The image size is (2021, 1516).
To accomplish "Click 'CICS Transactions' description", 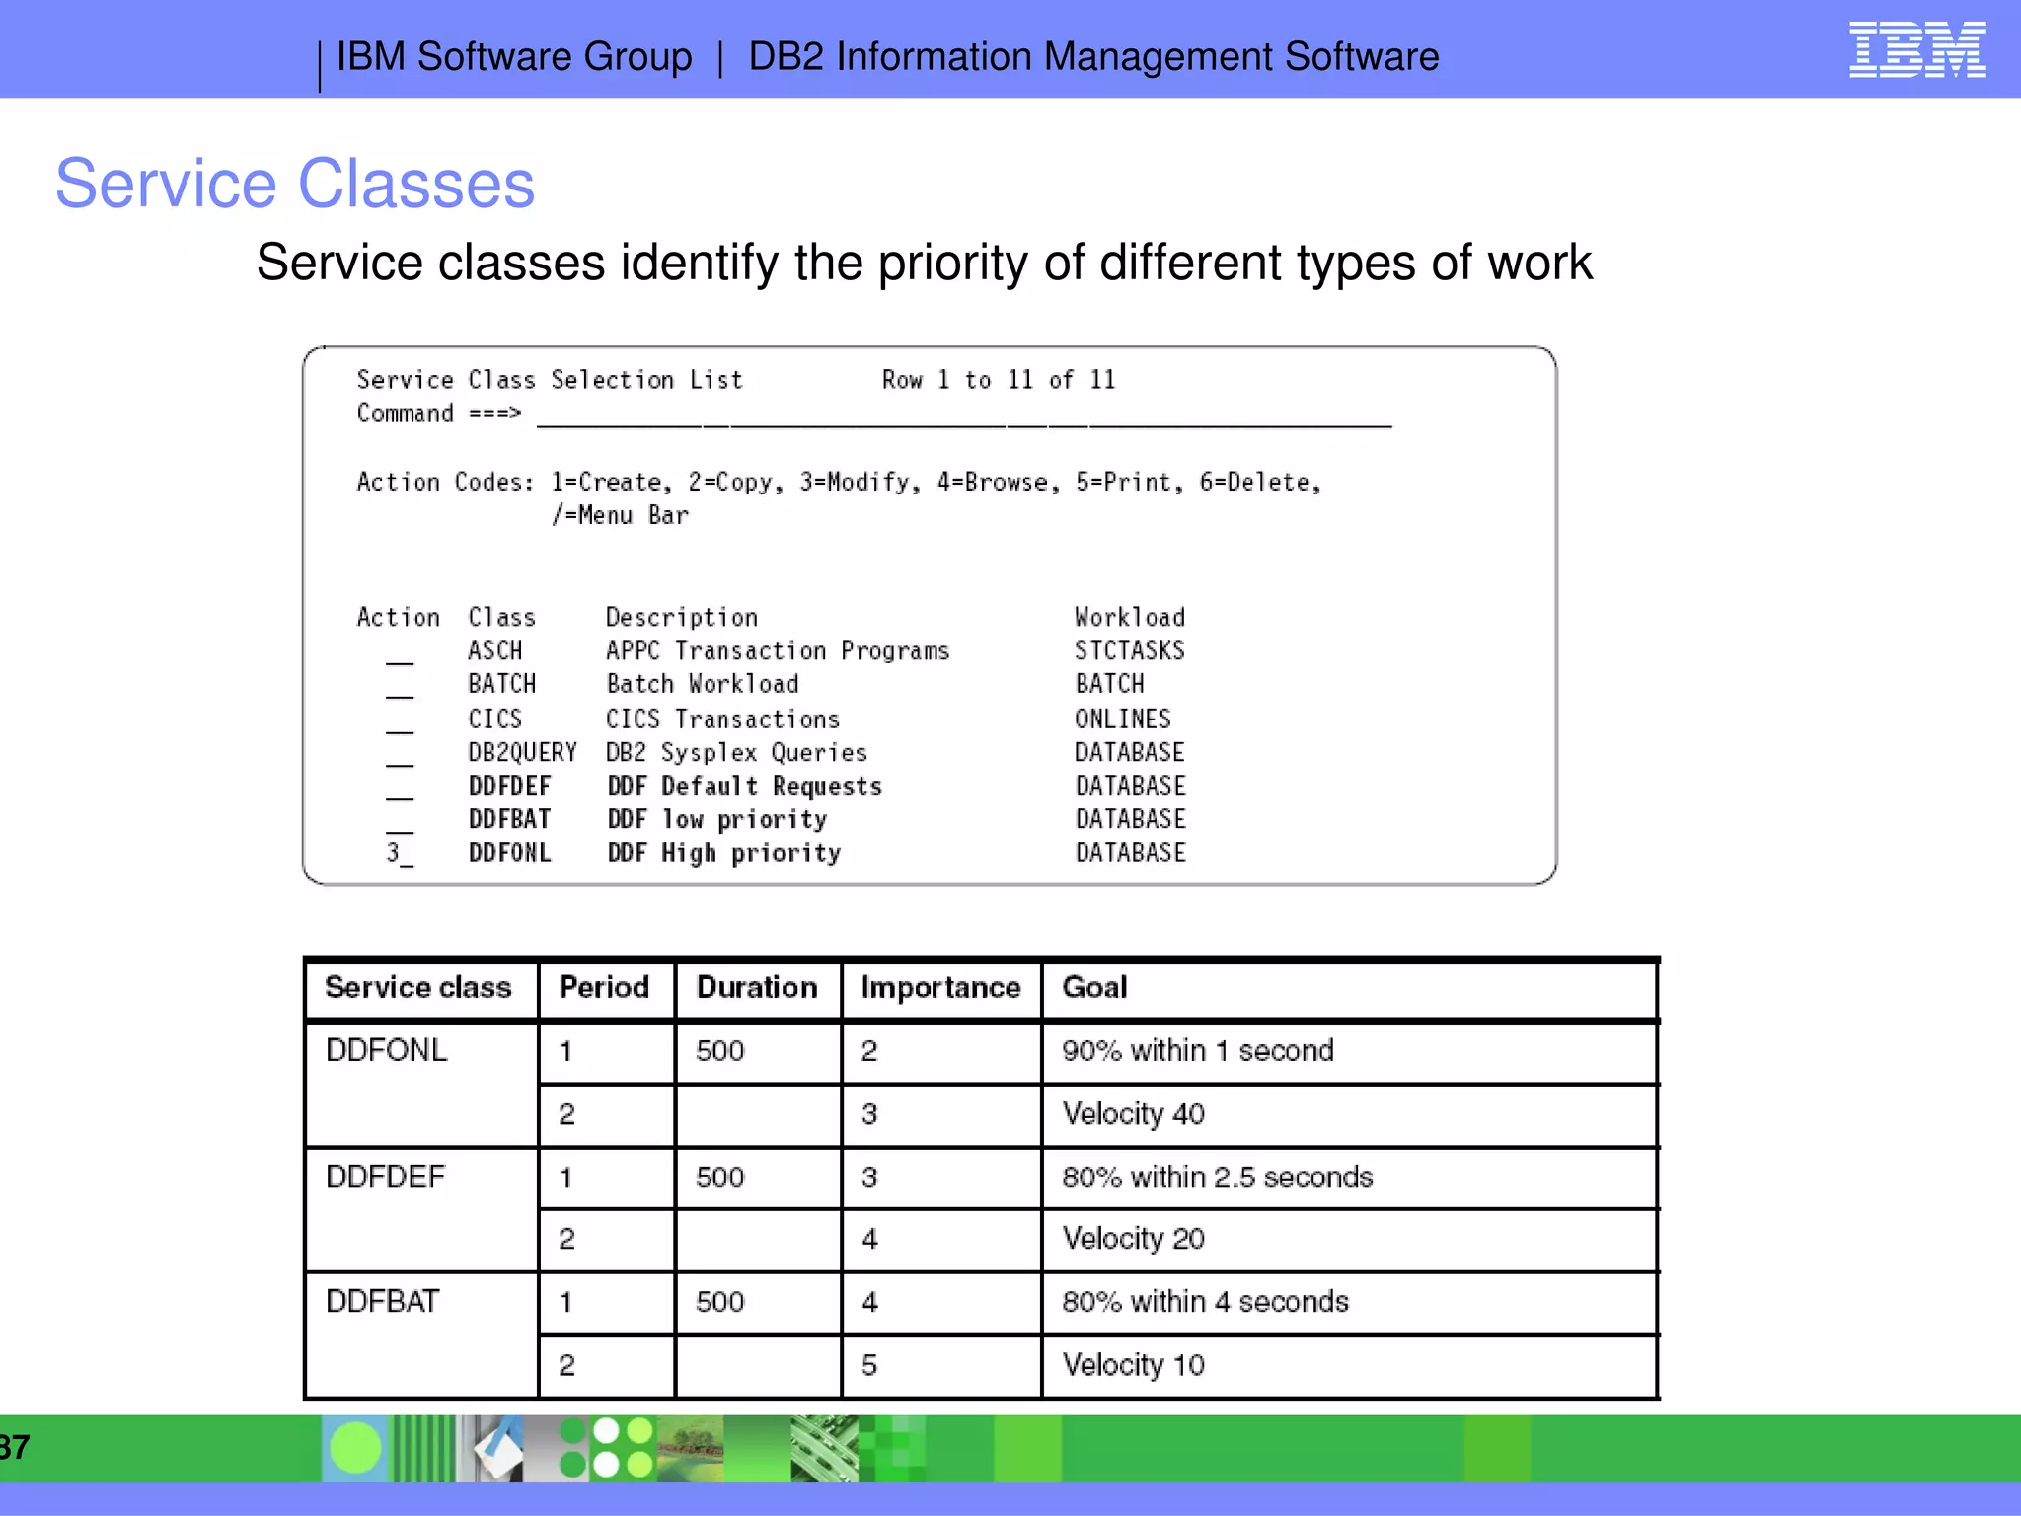I will point(722,720).
